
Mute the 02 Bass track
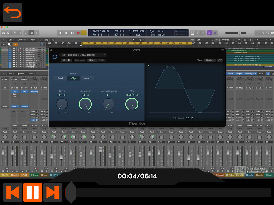point(14,53)
